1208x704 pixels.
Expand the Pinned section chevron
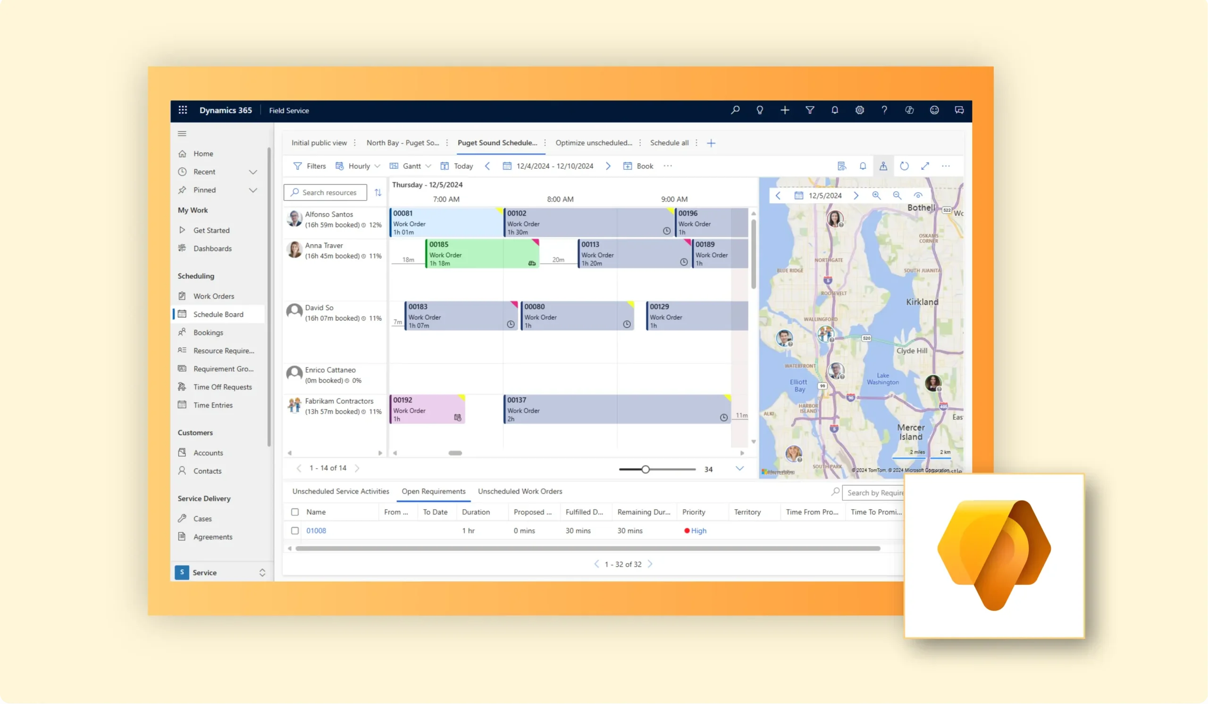253,190
